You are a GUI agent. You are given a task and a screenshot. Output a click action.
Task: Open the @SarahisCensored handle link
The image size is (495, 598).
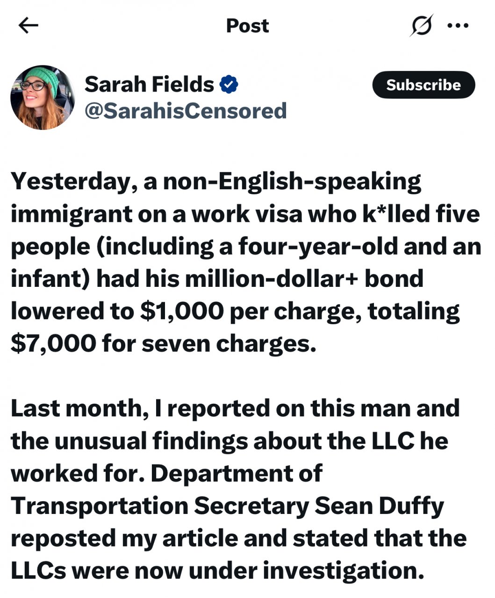point(185,111)
